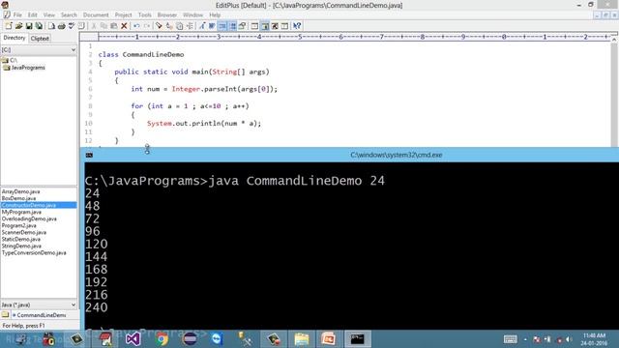
Task: Open Visual Studio from the taskbar
Action: pyautogui.click(x=133, y=339)
